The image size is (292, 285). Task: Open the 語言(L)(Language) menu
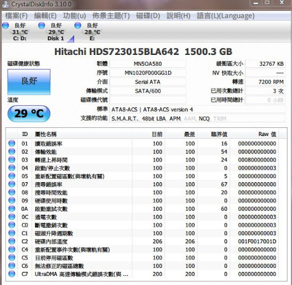(225, 16)
